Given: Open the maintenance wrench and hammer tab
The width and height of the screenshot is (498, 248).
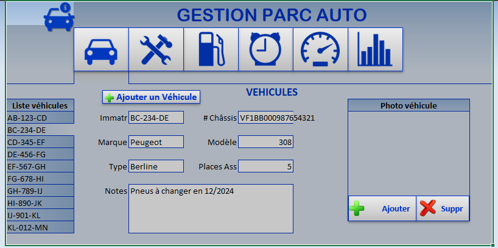Looking at the screenshot, I should [156, 49].
